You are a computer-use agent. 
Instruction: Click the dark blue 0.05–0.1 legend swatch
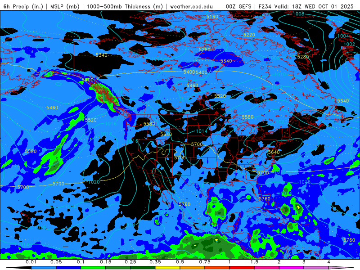(68, 268)
